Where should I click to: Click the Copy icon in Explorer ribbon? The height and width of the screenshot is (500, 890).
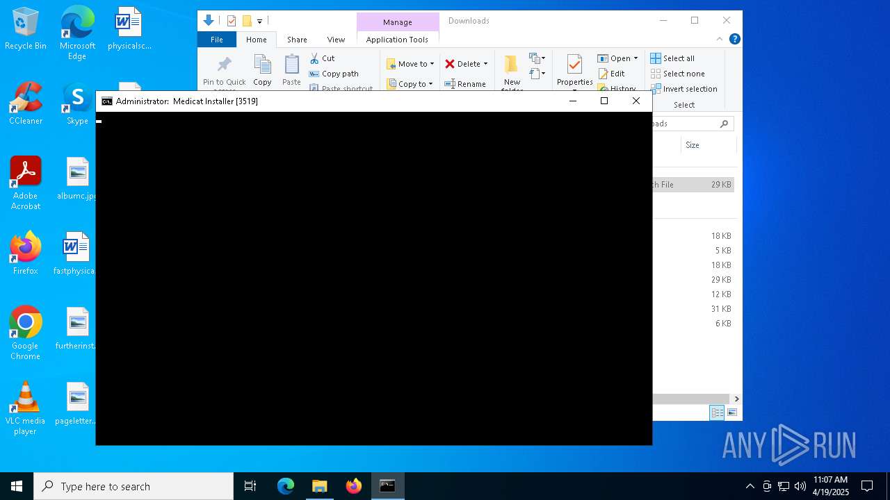pyautogui.click(x=262, y=69)
